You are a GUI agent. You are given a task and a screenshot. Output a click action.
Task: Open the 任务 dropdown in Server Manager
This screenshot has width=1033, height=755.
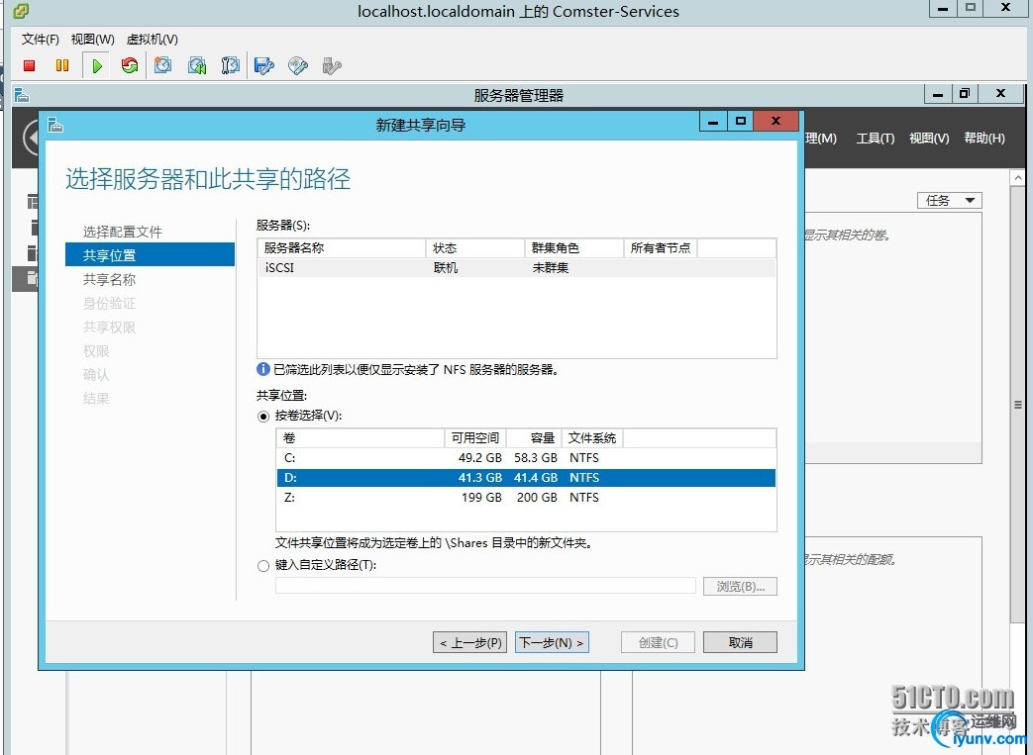tap(950, 200)
